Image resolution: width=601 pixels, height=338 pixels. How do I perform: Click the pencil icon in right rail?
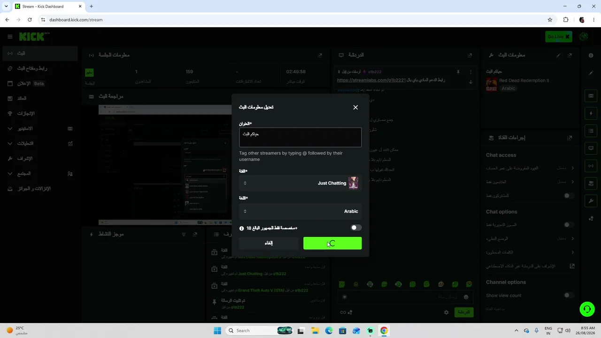click(591, 73)
